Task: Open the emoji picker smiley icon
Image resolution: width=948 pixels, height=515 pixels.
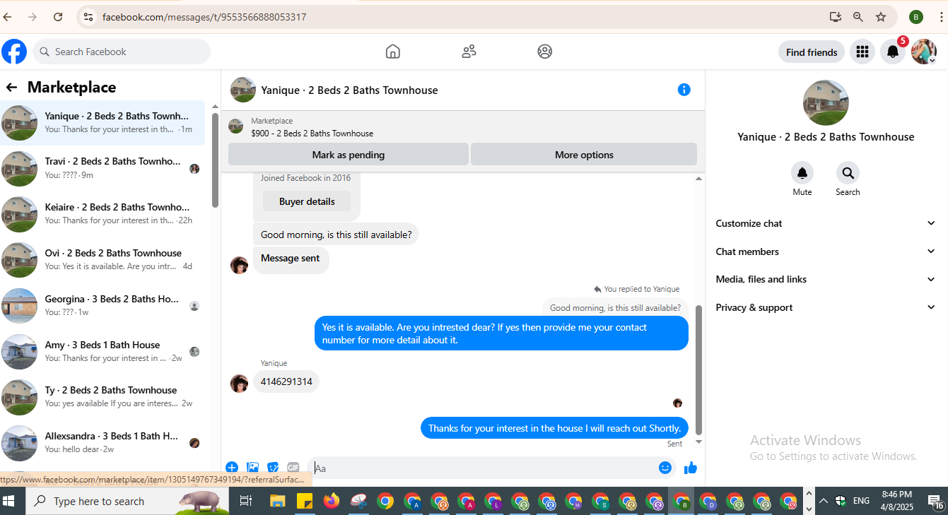Action: click(665, 468)
